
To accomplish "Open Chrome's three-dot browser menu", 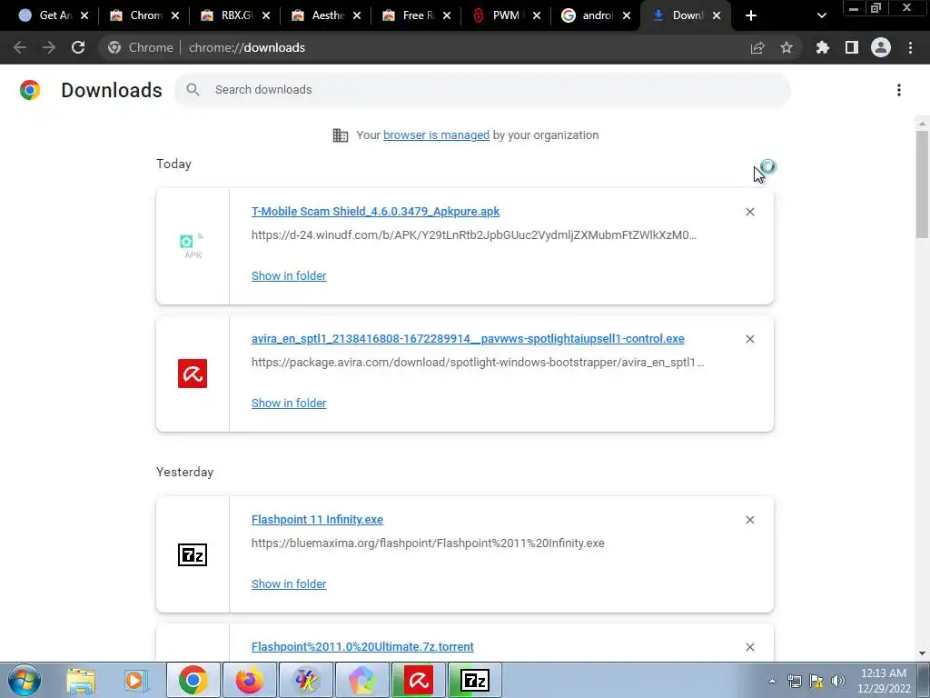I will (x=910, y=47).
